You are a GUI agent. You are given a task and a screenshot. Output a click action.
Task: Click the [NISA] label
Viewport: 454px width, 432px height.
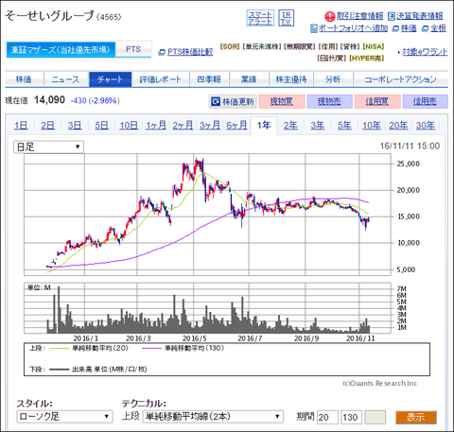pos(374,46)
